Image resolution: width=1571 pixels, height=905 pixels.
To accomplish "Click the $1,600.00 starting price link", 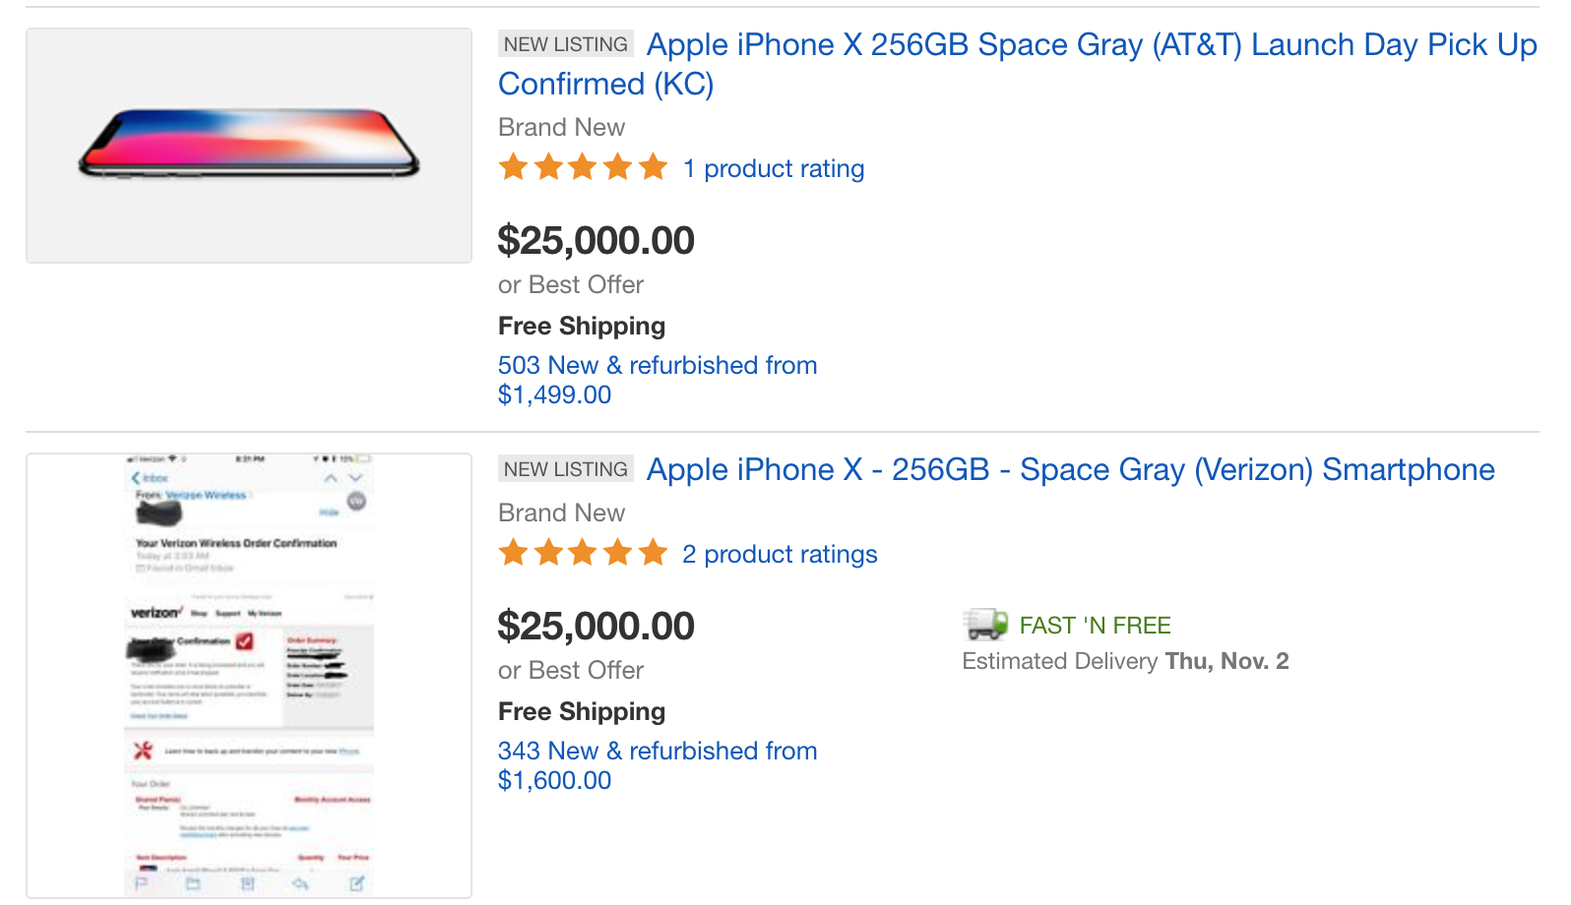I will click(554, 781).
